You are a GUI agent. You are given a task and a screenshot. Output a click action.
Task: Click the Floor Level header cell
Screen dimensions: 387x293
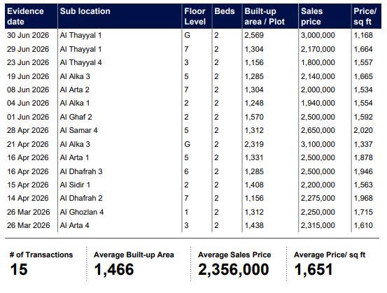(195, 16)
